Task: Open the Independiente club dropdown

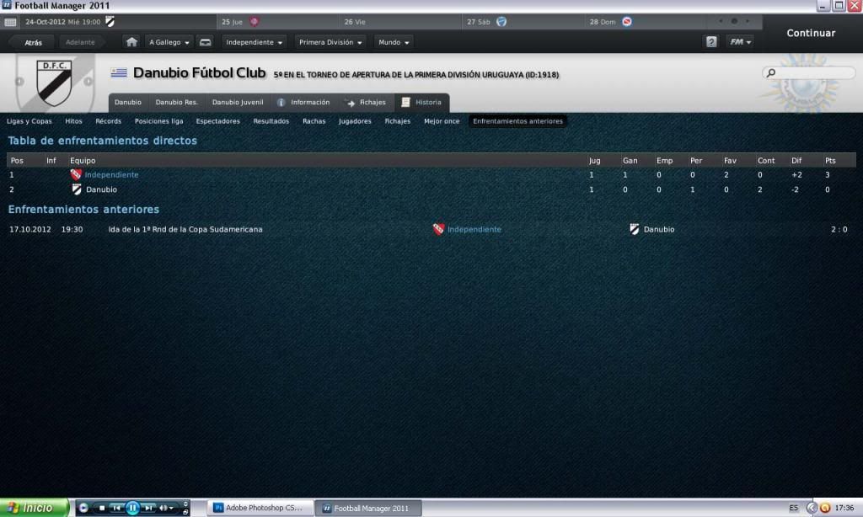Action: pos(255,42)
